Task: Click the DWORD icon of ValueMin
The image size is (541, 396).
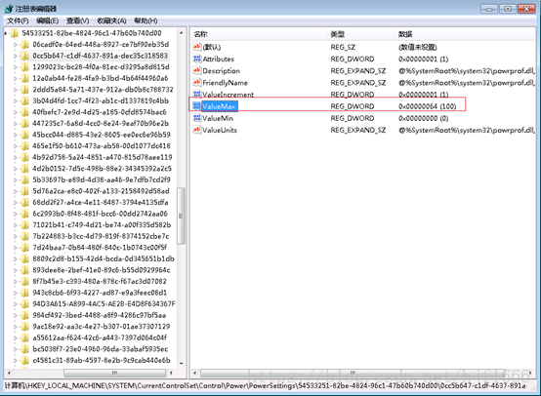Action: (197, 118)
